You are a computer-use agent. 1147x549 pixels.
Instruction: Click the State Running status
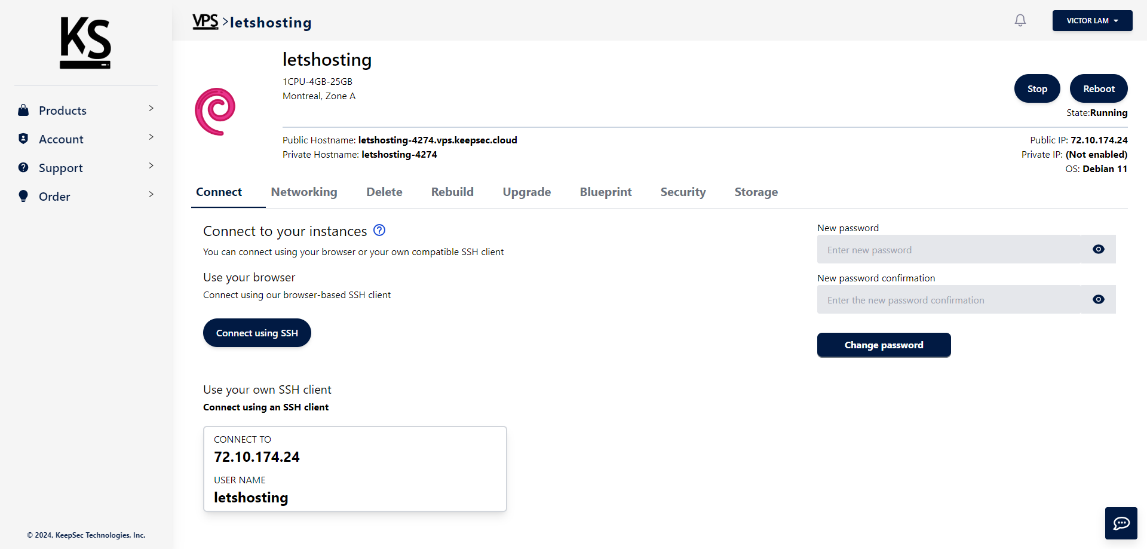point(1097,112)
